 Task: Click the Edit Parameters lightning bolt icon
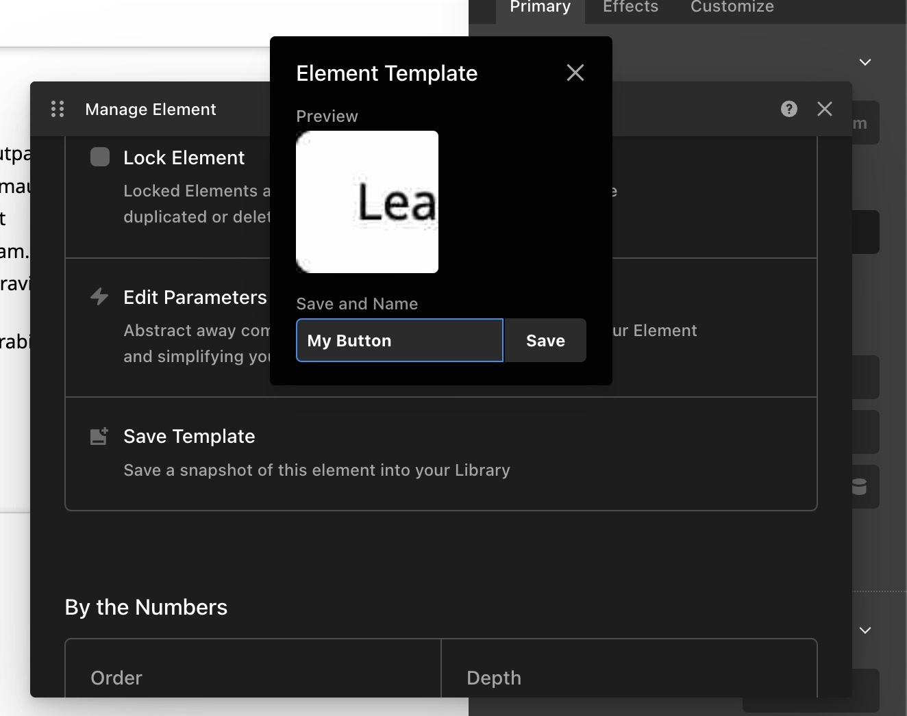(99, 296)
